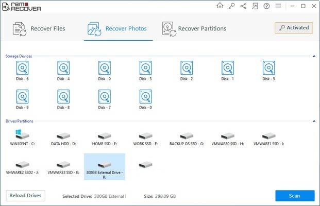Open Help question mark icon
This screenshot has height=206, width=320.
pyautogui.click(x=266, y=6)
